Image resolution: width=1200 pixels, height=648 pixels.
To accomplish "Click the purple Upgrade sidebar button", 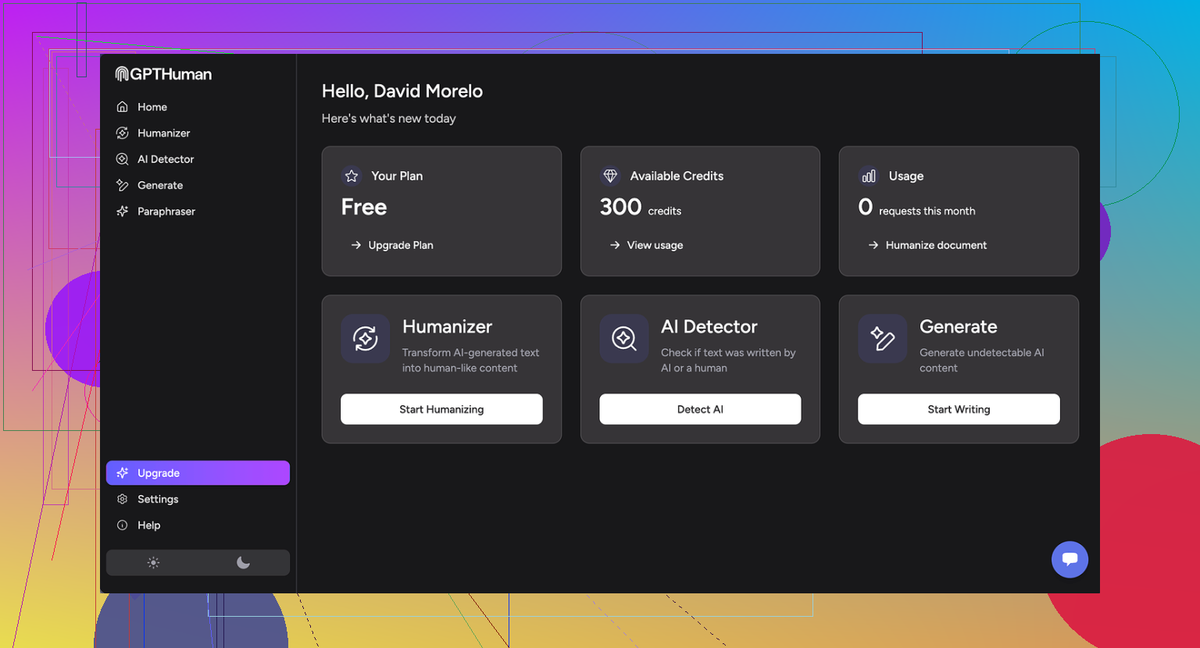I will coord(198,473).
